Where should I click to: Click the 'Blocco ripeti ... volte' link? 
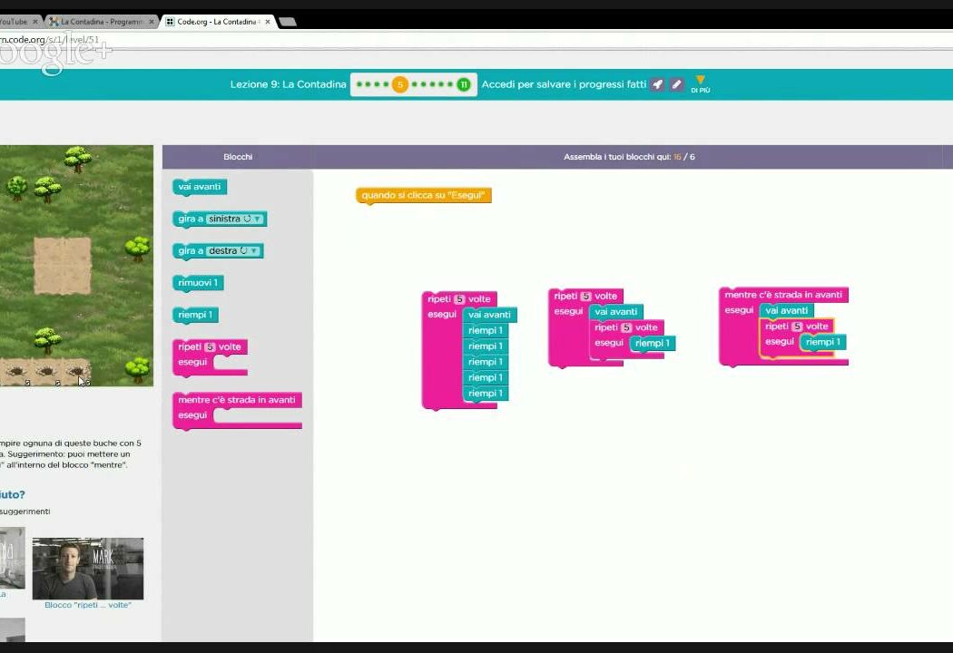tap(87, 605)
